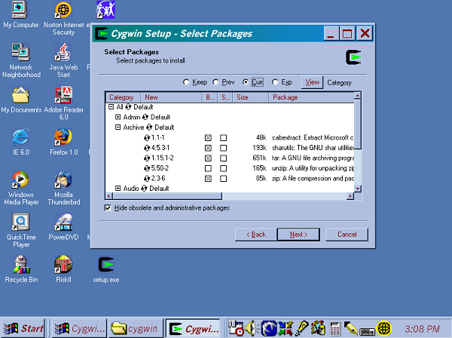Check source checkbox for tar
The image size is (452, 338).
click(x=224, y=158)
